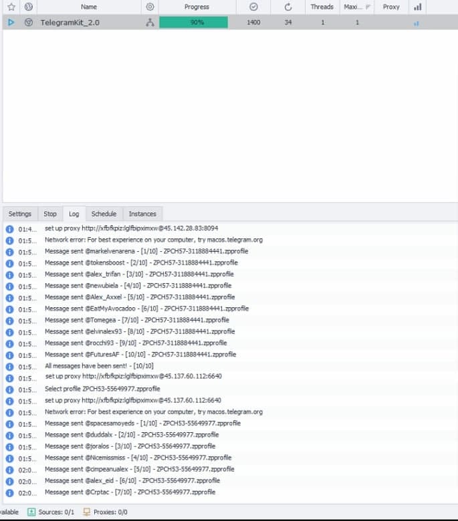This screenshot has width=458, height=521.
Task: Click the Proxies: 0/0 status bar icon
Action: point(87,512)
